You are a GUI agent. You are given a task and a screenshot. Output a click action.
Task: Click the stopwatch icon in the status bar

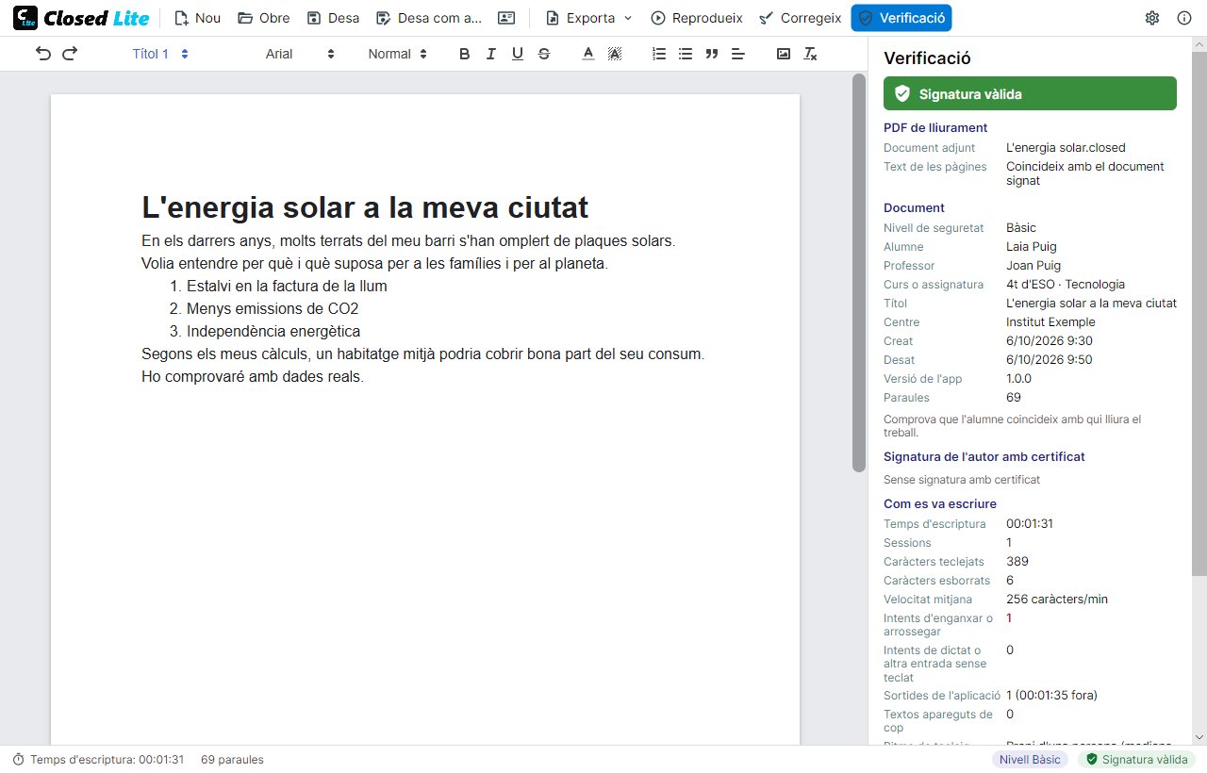18,759
